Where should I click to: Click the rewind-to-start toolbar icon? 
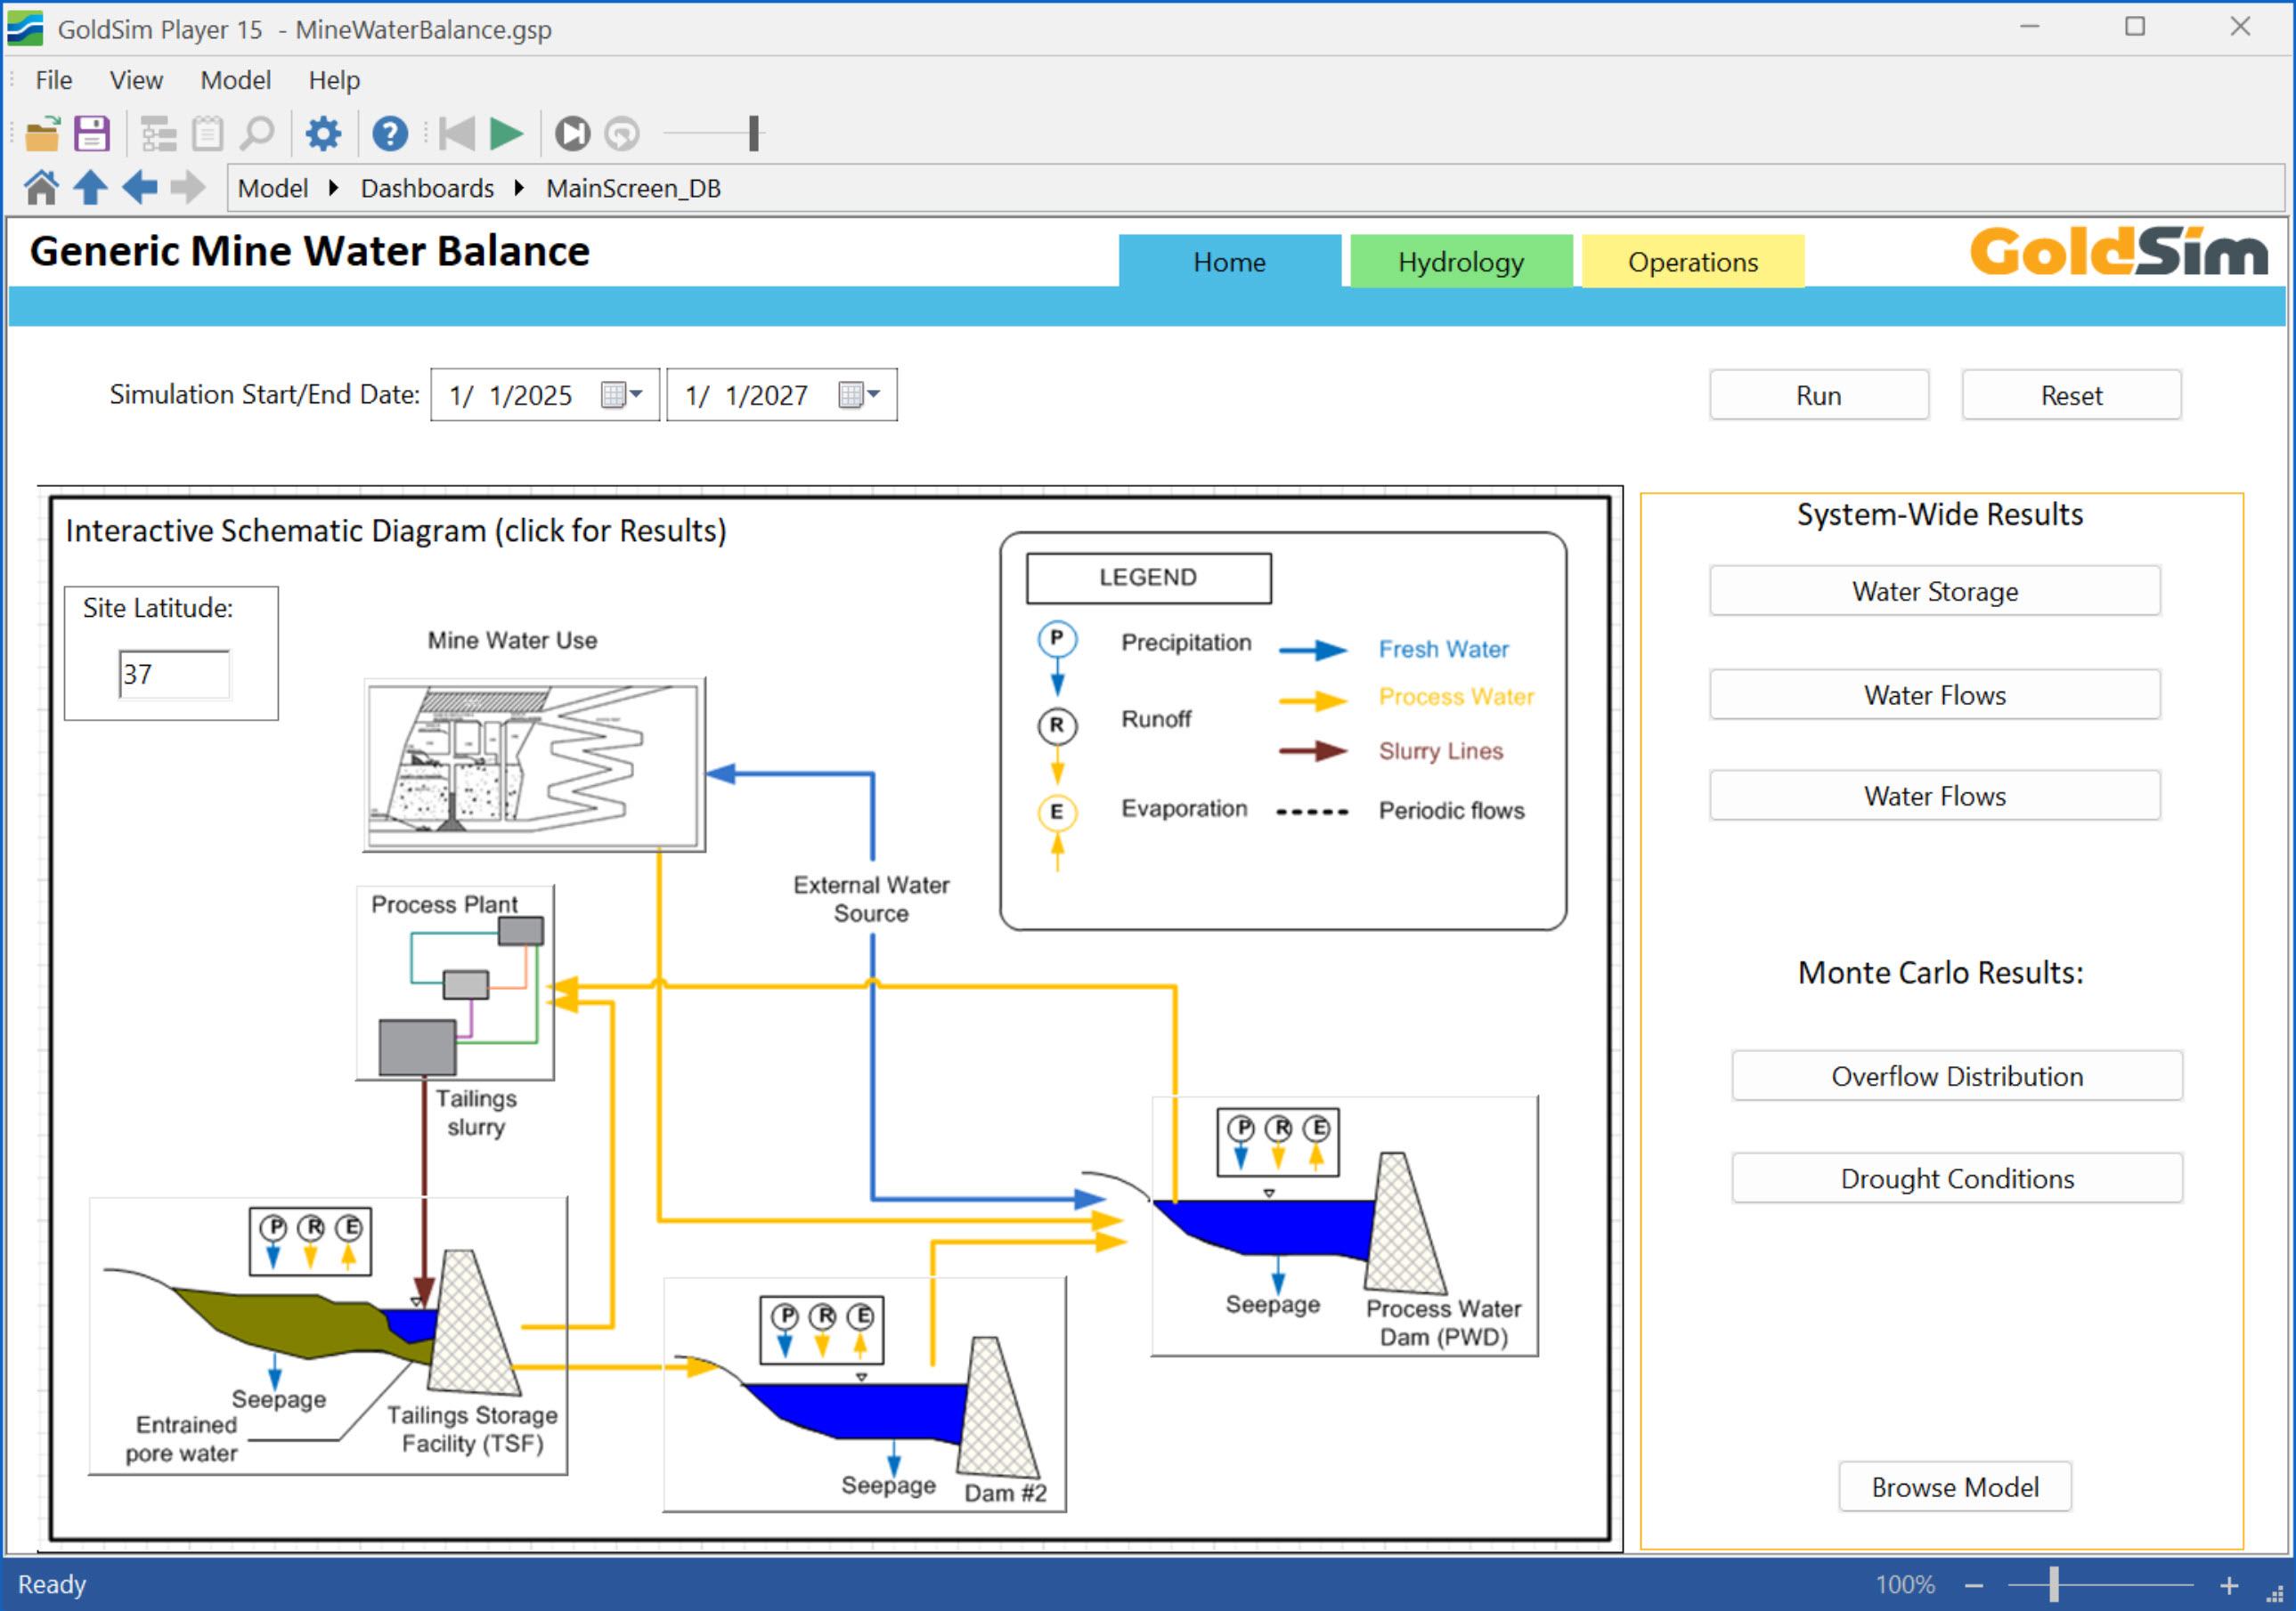point(456,133)
